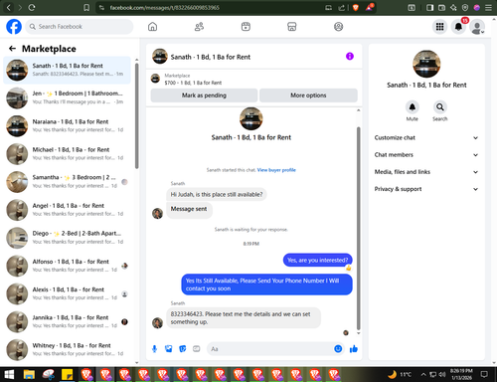This screenshot has width=497, height=382.
Task: Open the account profile avatar menu
Action: [x=477, y=27]
